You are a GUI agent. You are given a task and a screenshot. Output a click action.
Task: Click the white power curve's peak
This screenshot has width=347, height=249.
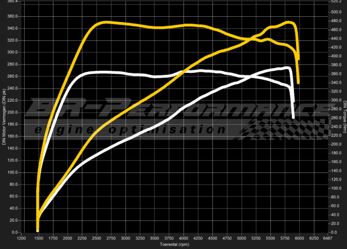tap(285, 68)
